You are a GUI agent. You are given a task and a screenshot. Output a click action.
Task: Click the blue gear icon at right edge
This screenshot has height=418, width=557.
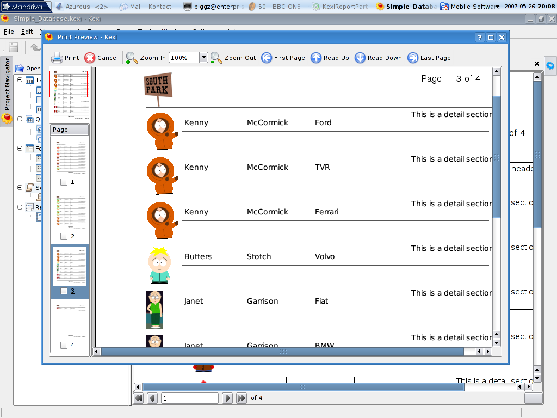(550, 66)
